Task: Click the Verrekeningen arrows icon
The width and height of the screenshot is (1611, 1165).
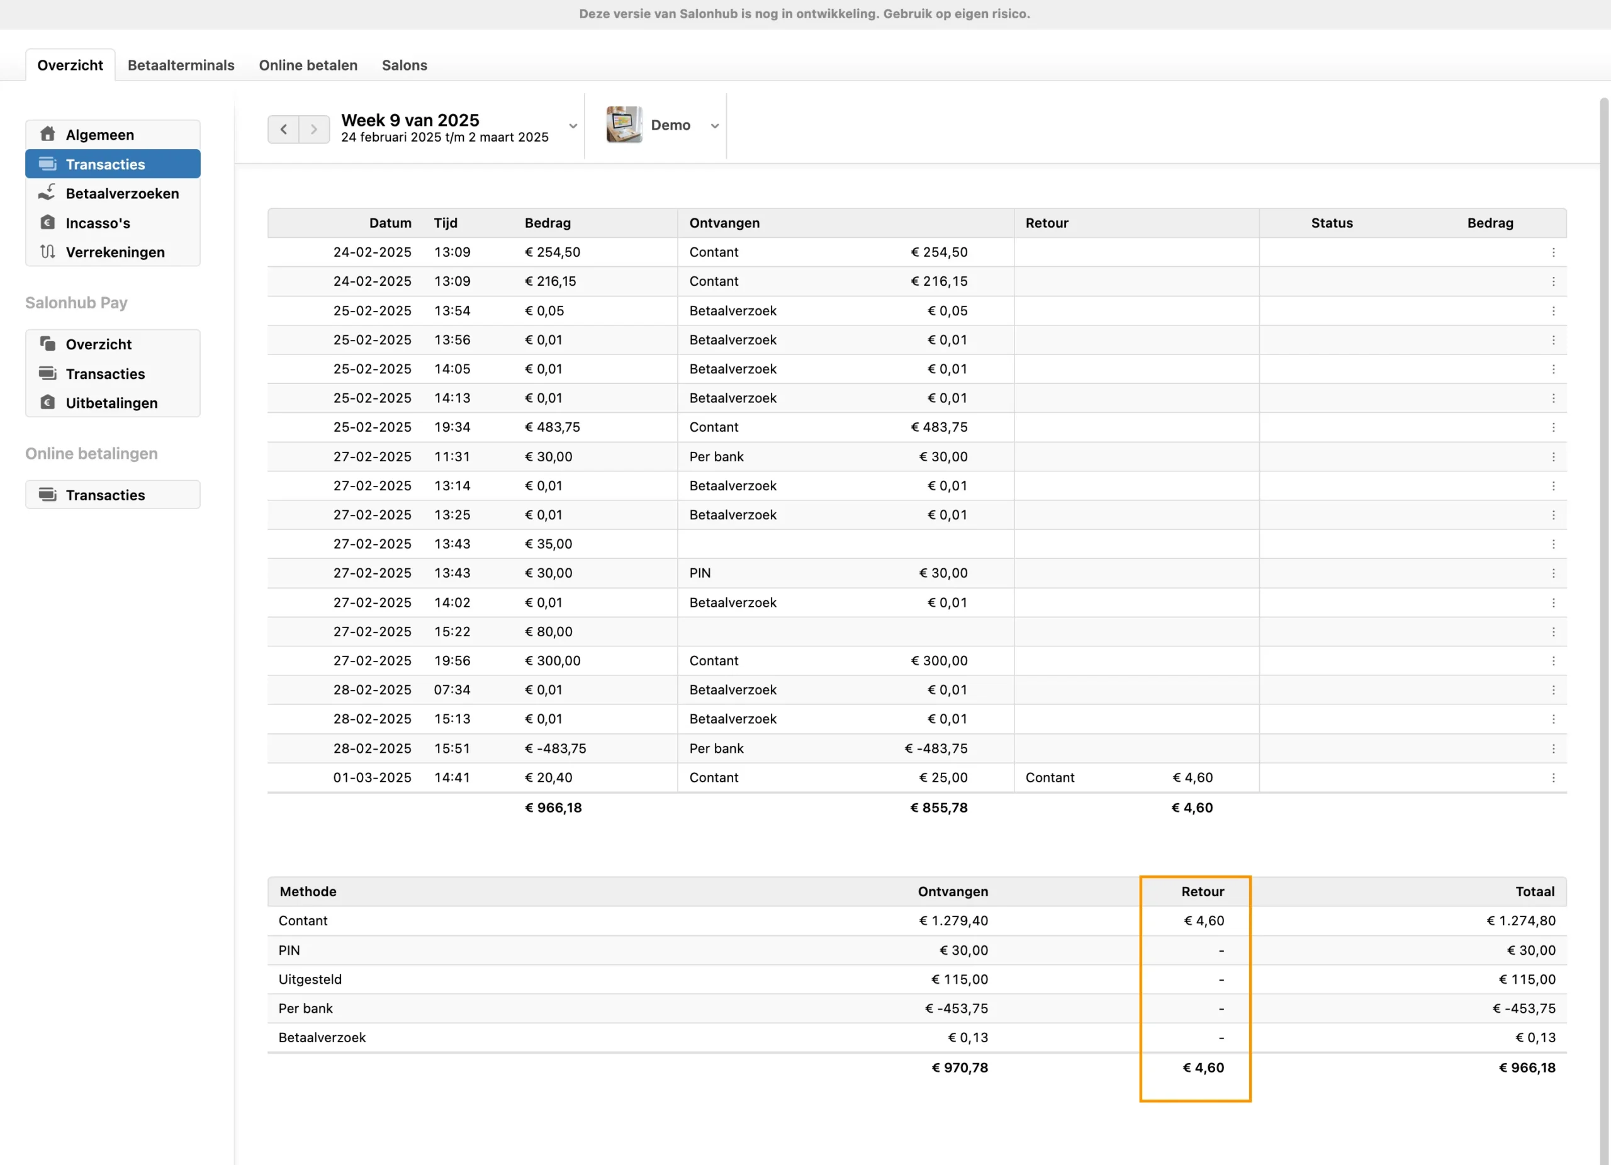Action: [x=48, y=252]
